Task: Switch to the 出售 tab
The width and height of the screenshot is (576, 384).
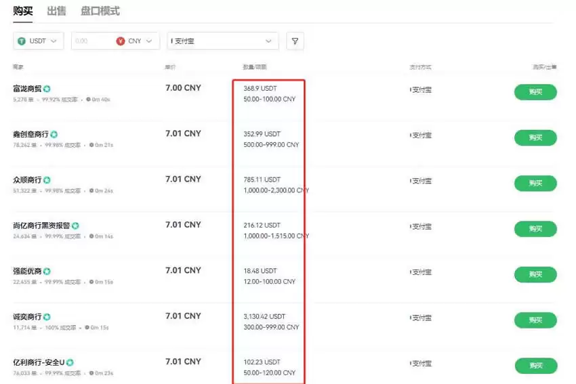Action: (57, 12)
